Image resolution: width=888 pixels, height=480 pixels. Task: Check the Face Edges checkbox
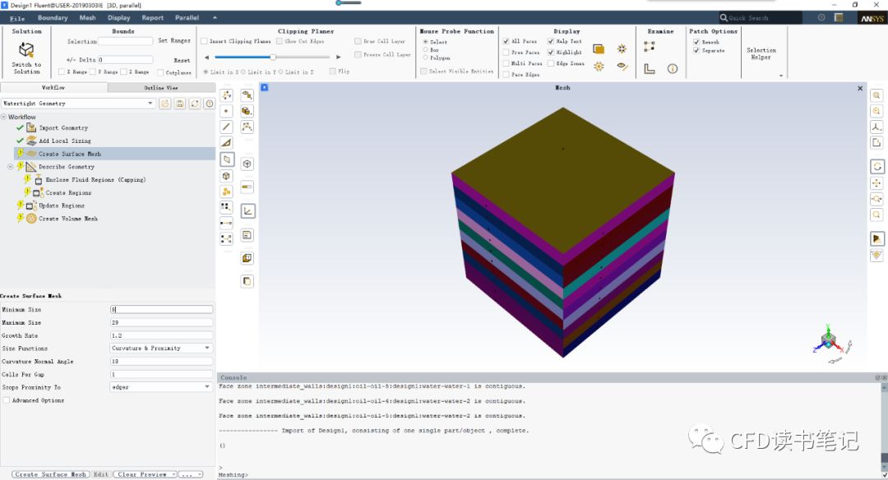pyautogui.click(x=506, y=74)
